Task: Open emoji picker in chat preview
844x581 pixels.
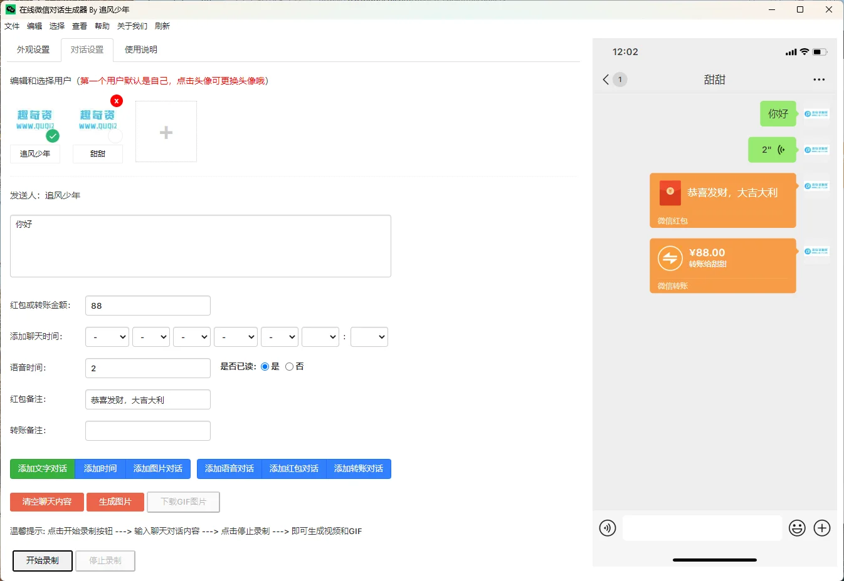Action: coord(797,528)
